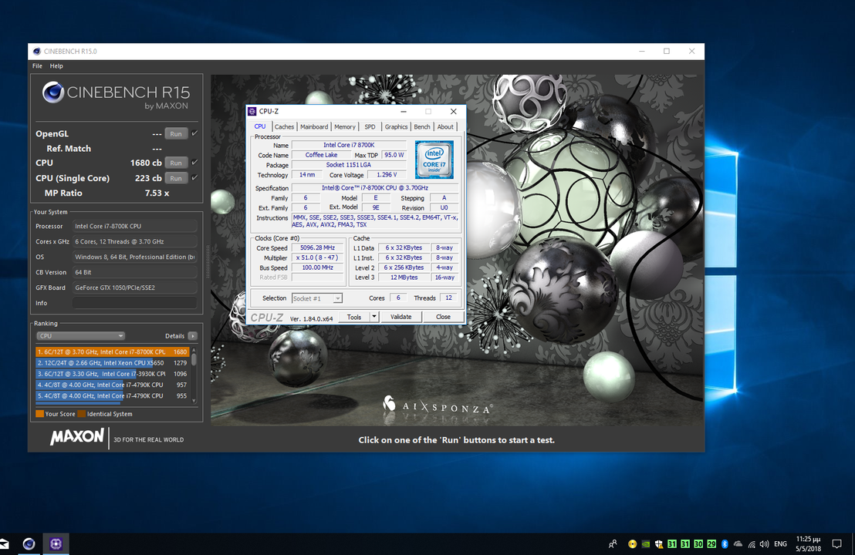Click the Core Speed 5096.28 MHz value

coord(317,247)
